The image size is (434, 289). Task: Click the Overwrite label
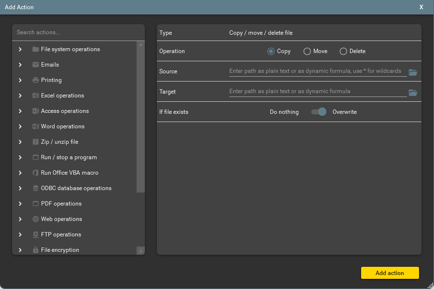(345, 112)
